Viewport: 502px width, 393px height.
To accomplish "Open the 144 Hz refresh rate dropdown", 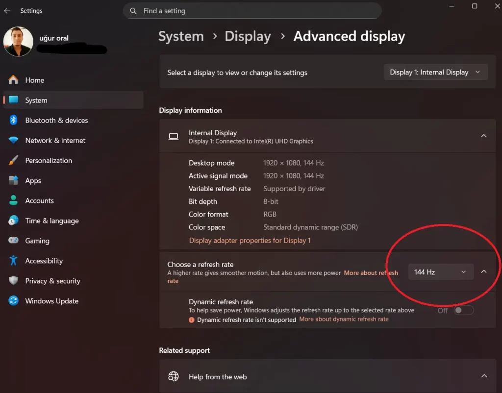I will tap(440, 271).
